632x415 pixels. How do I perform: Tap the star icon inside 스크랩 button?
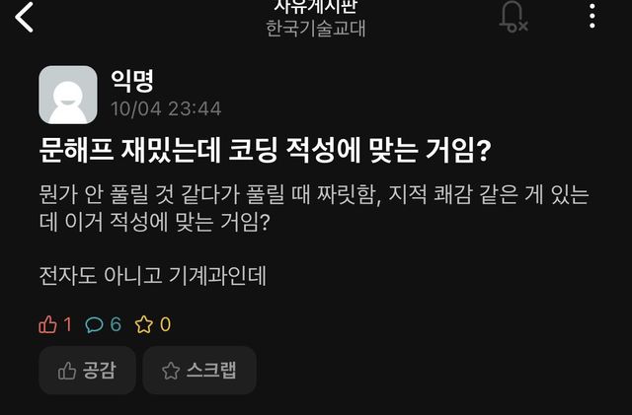click(x=171, y=371)
